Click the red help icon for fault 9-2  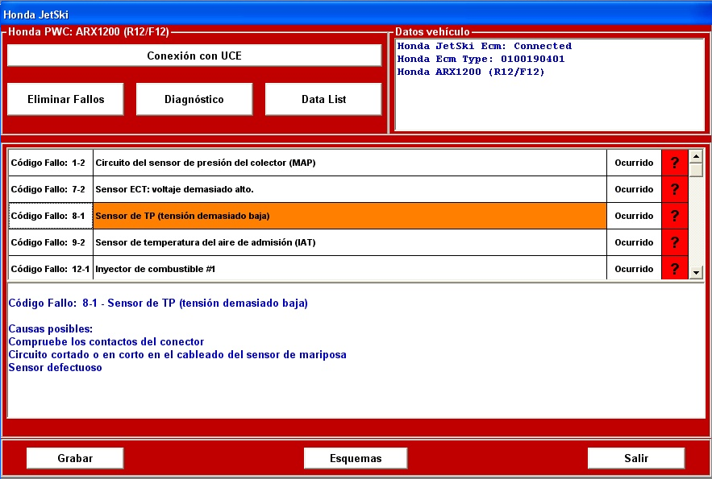click(674, 242)
